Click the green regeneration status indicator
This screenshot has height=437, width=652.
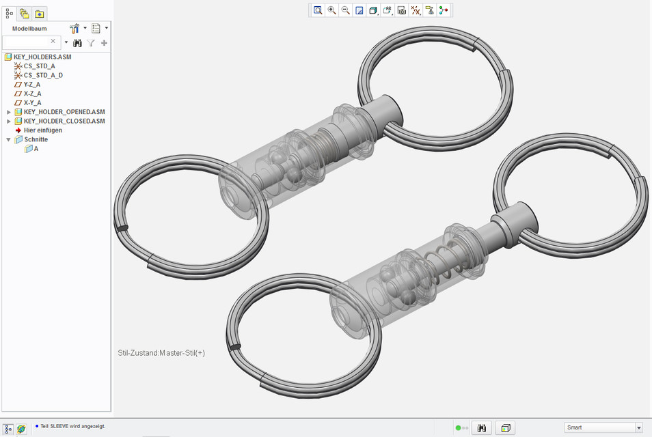click(x=458, y=428)
